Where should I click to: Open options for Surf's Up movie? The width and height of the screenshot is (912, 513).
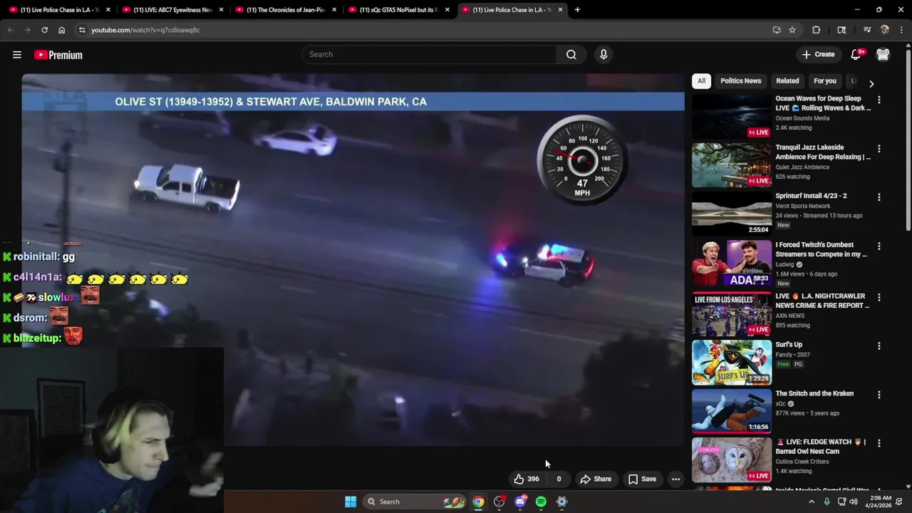[x=879, y=346]
